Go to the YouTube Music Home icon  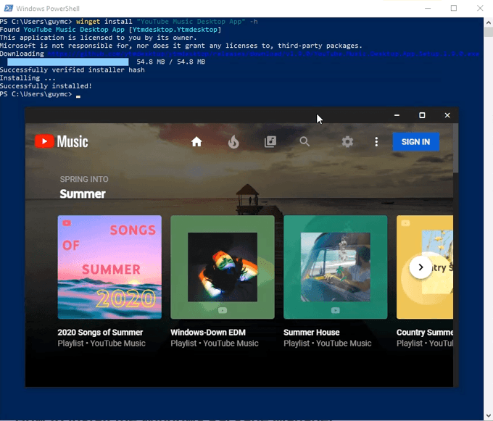pos(196,142)
